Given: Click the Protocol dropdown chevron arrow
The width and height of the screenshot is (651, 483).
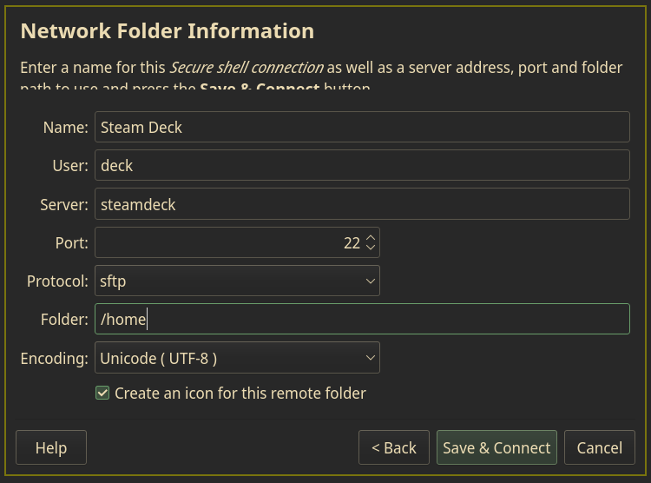Looking at the screenshot, I should 371,281.
